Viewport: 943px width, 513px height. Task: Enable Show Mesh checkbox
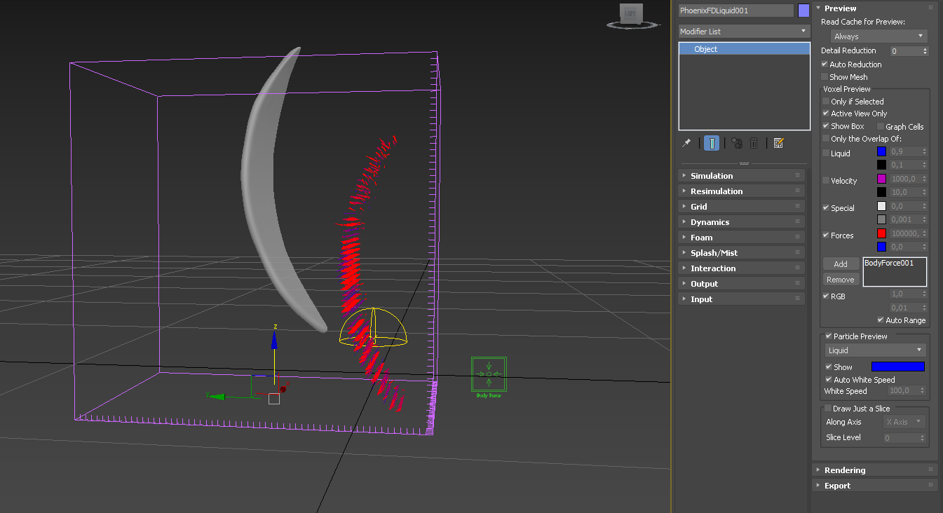825,77
